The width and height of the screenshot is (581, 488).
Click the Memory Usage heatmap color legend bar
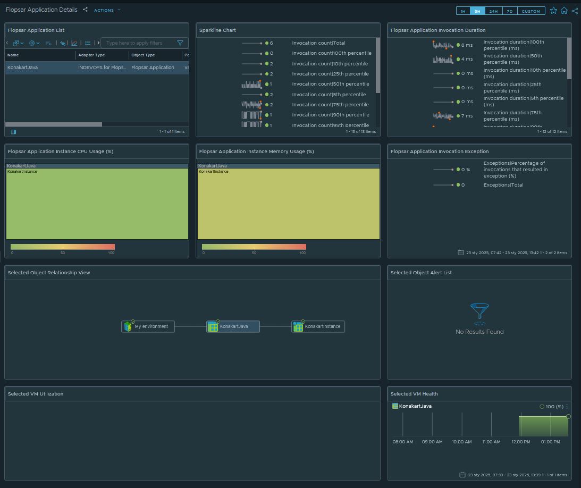click(254, 247)
